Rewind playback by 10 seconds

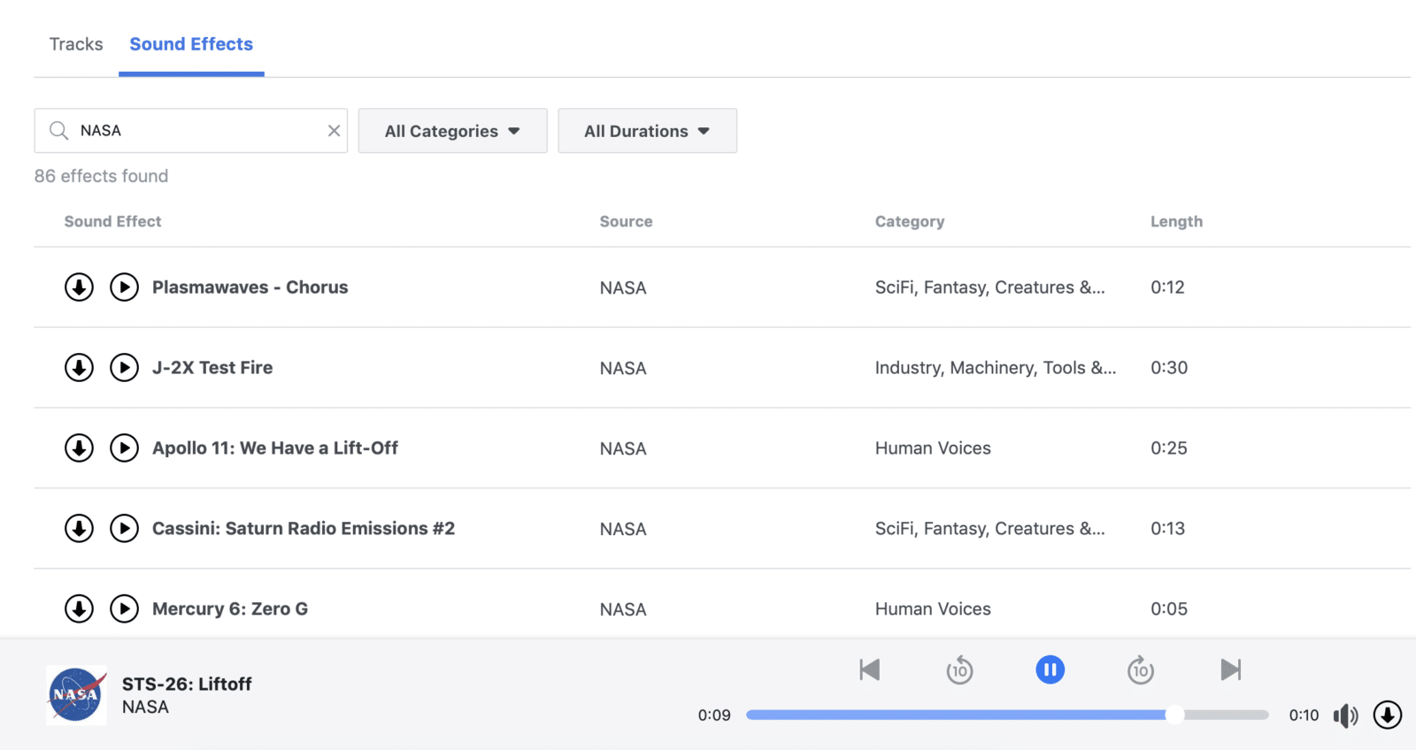pyautogui.click(x=959, y=670)
